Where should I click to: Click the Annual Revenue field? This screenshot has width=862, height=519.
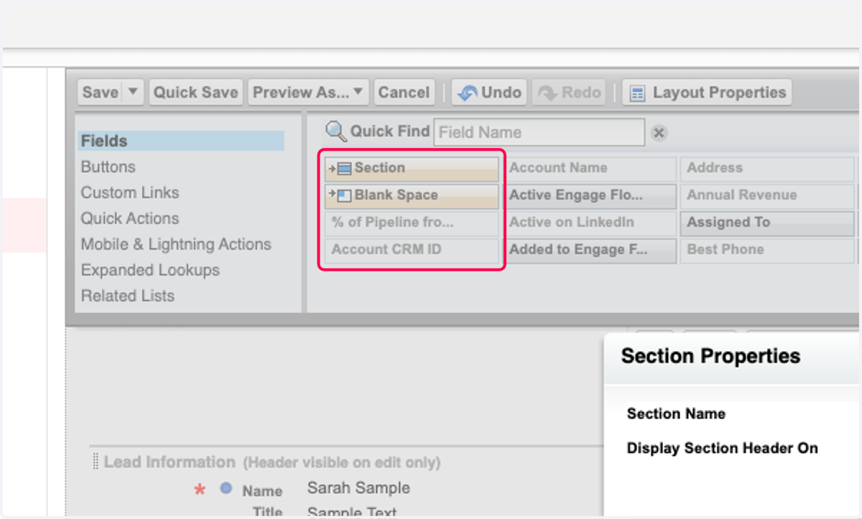click(x=767, y=195)
